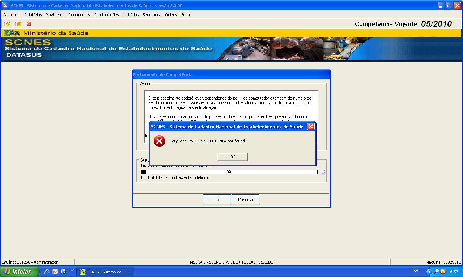This screenshot has height=277, width=463.
Task: Open the Segurança menu
Action: click(152, 15)
